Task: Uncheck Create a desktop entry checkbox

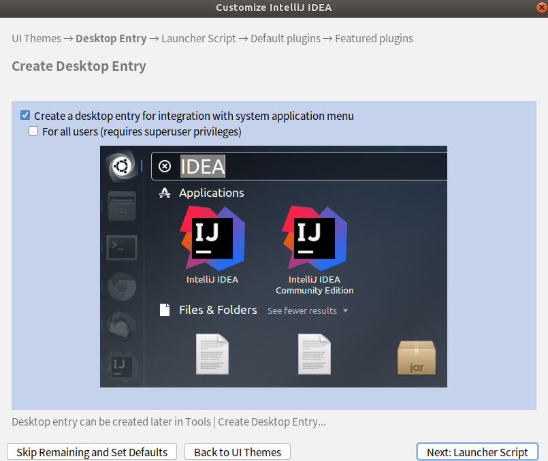Action: click(25, 115)
